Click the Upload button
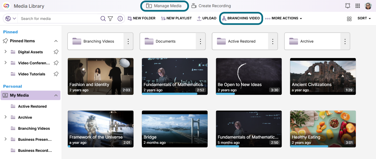 207,18
